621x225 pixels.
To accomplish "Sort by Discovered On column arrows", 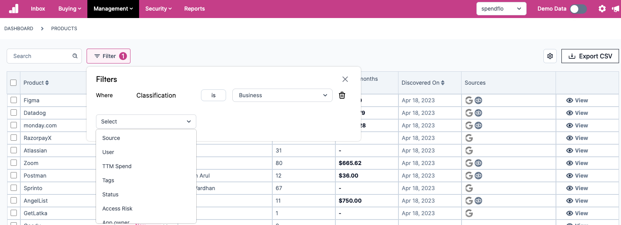I will (443, 83).
